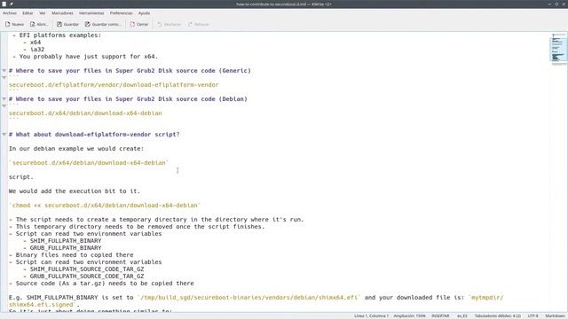Open the Ampliación 150% zoom selector

click(x=409, y=315)
